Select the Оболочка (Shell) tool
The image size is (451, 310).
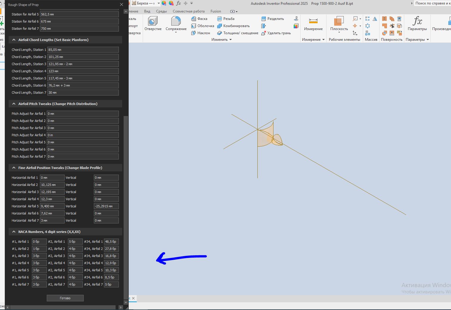pyautogui.click(x=203, y=26)
